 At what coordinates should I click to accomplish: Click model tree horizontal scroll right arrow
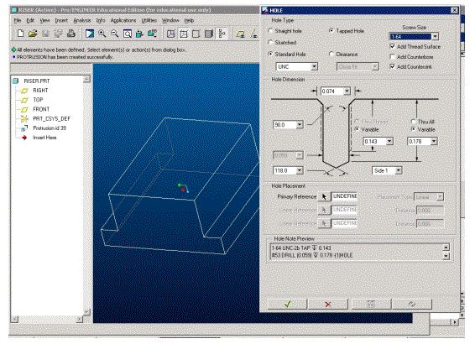coord(80,319)
